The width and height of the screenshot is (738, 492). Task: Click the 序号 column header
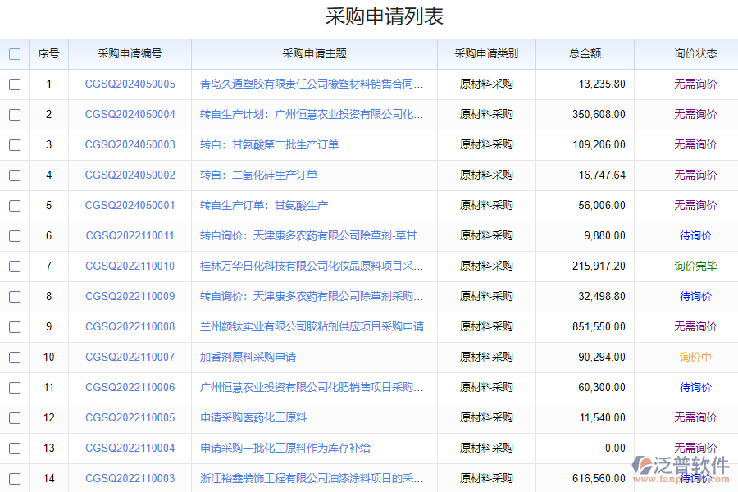click(48, 53)
